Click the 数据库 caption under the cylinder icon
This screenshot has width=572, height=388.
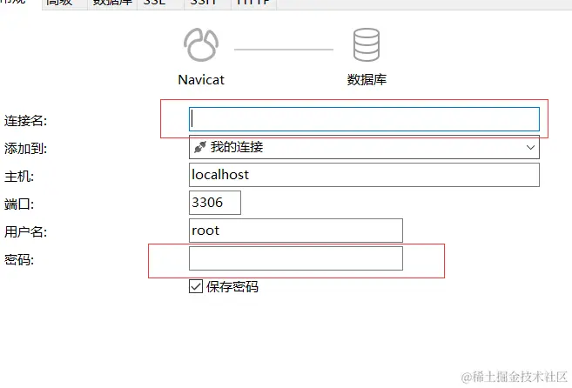367,79
